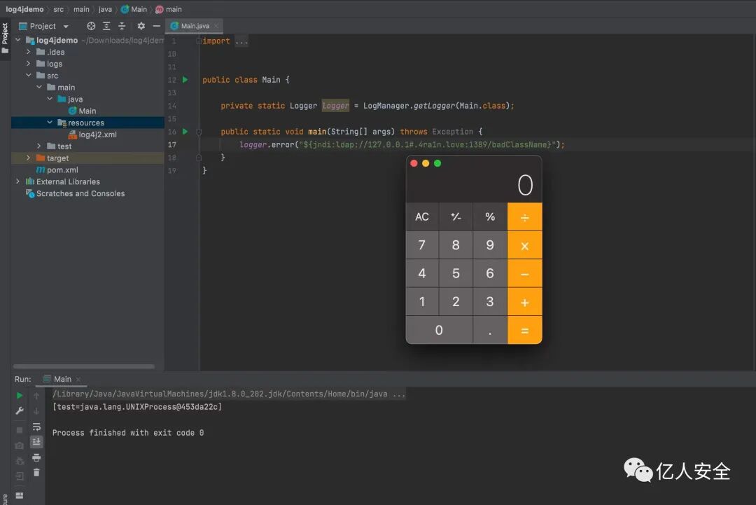Click the dump threads camera icon

point(20,445)
